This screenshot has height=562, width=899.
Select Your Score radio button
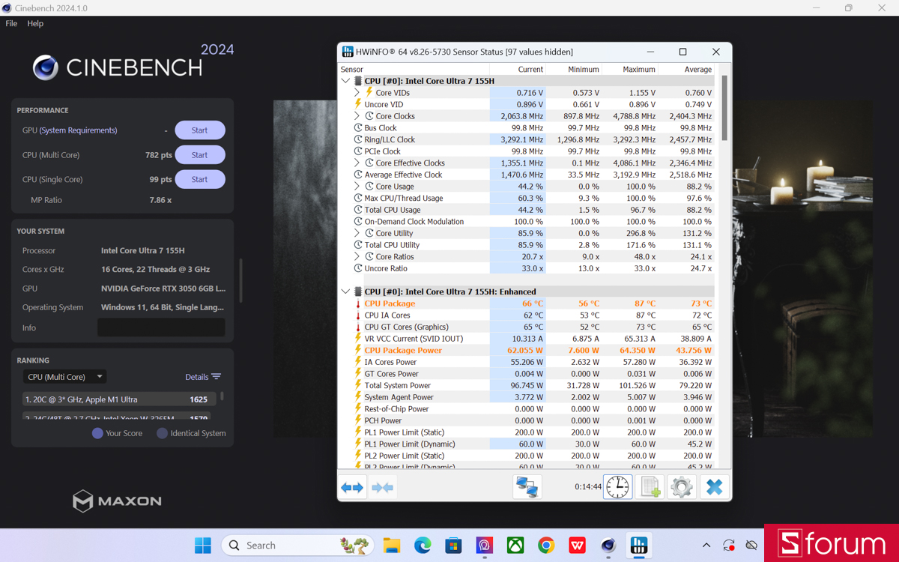(x=98, y=433)
